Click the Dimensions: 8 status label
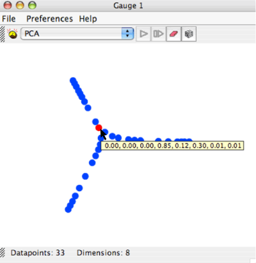 pyautogui.click(x=103, y=253)
